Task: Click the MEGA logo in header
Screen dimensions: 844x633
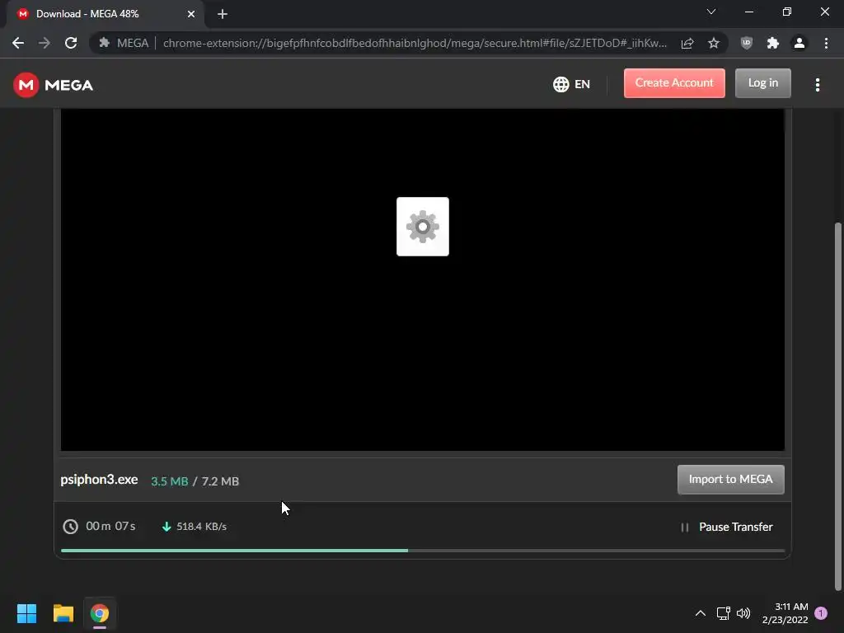Action: [53, 85]
